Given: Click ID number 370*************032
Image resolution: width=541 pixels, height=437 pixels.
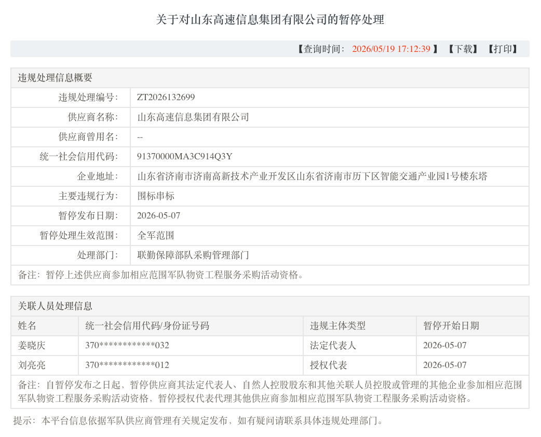Looking at the screenshot, I should click(x=127, y=346).
